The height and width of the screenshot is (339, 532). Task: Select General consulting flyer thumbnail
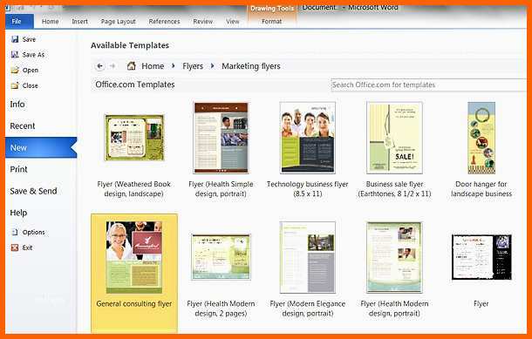[134, 257]
